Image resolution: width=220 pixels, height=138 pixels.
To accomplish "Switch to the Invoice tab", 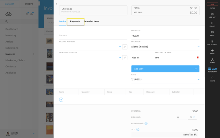I will coord(62,22).
